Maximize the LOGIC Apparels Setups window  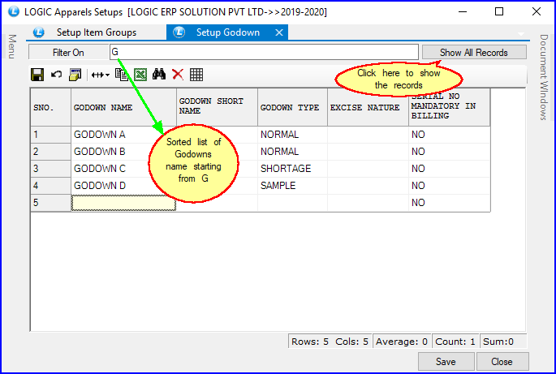(x=499, y=11)
